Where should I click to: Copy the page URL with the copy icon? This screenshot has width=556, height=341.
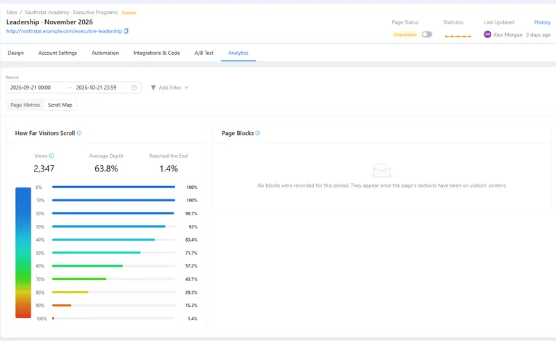[x=126, y=31]
